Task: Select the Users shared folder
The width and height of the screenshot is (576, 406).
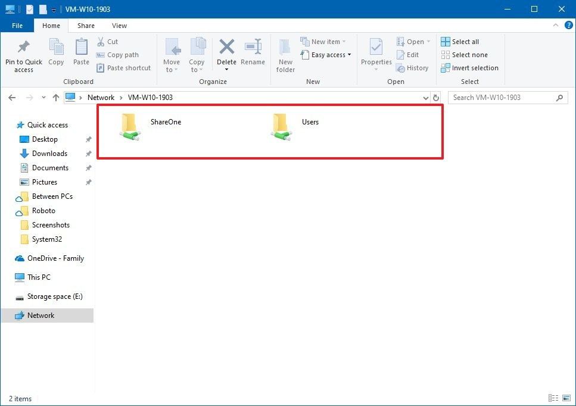Action: coord(295,127)
